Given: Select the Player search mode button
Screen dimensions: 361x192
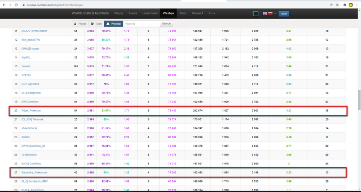Looking at the screenshot, I should pyautogui.click(x=80, y=23).
